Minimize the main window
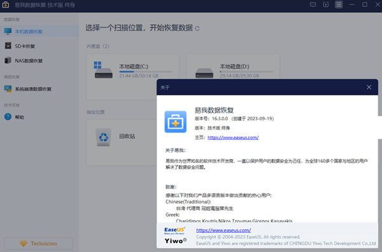The image size is (382, 252). click(x=351, y=4)
